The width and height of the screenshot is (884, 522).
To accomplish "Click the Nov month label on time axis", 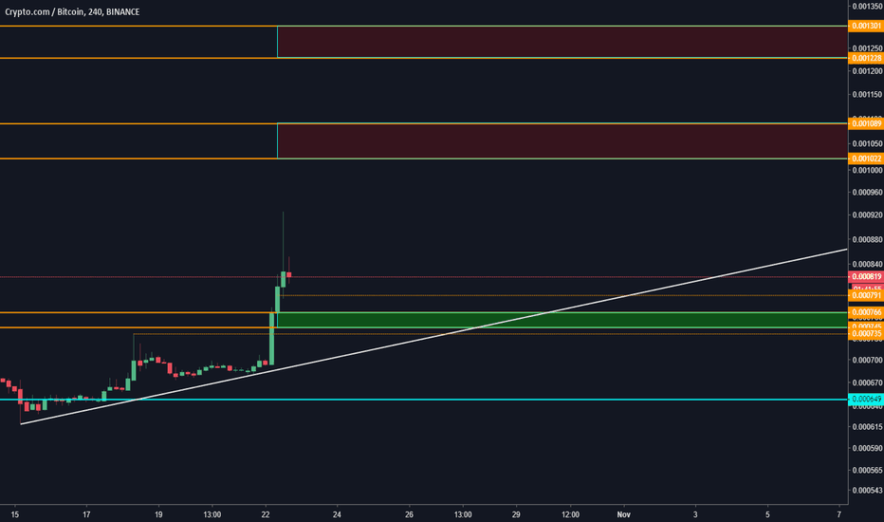I will (623, 514).
